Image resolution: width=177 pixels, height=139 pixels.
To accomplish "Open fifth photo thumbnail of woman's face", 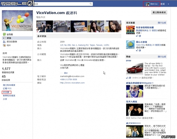I will tap(113, 26).
